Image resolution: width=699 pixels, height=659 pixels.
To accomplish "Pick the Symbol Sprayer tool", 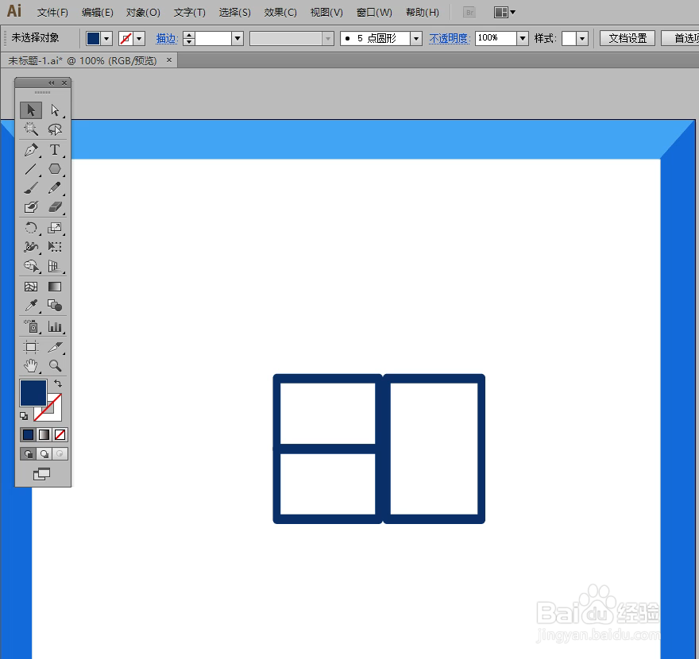I will [31, 326].
